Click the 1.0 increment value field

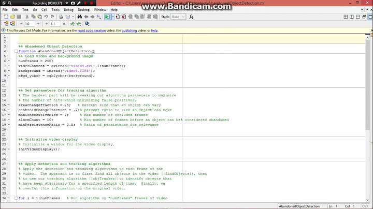(x=29, y=23)
